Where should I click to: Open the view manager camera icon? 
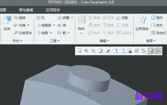tap(130, 51)
